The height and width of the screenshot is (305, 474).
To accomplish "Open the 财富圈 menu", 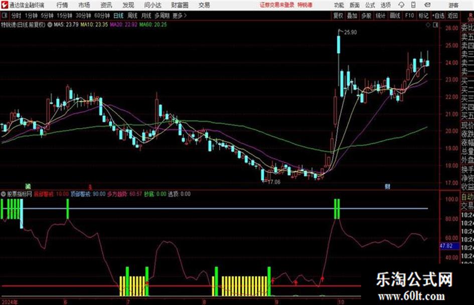I will (180, 5).
